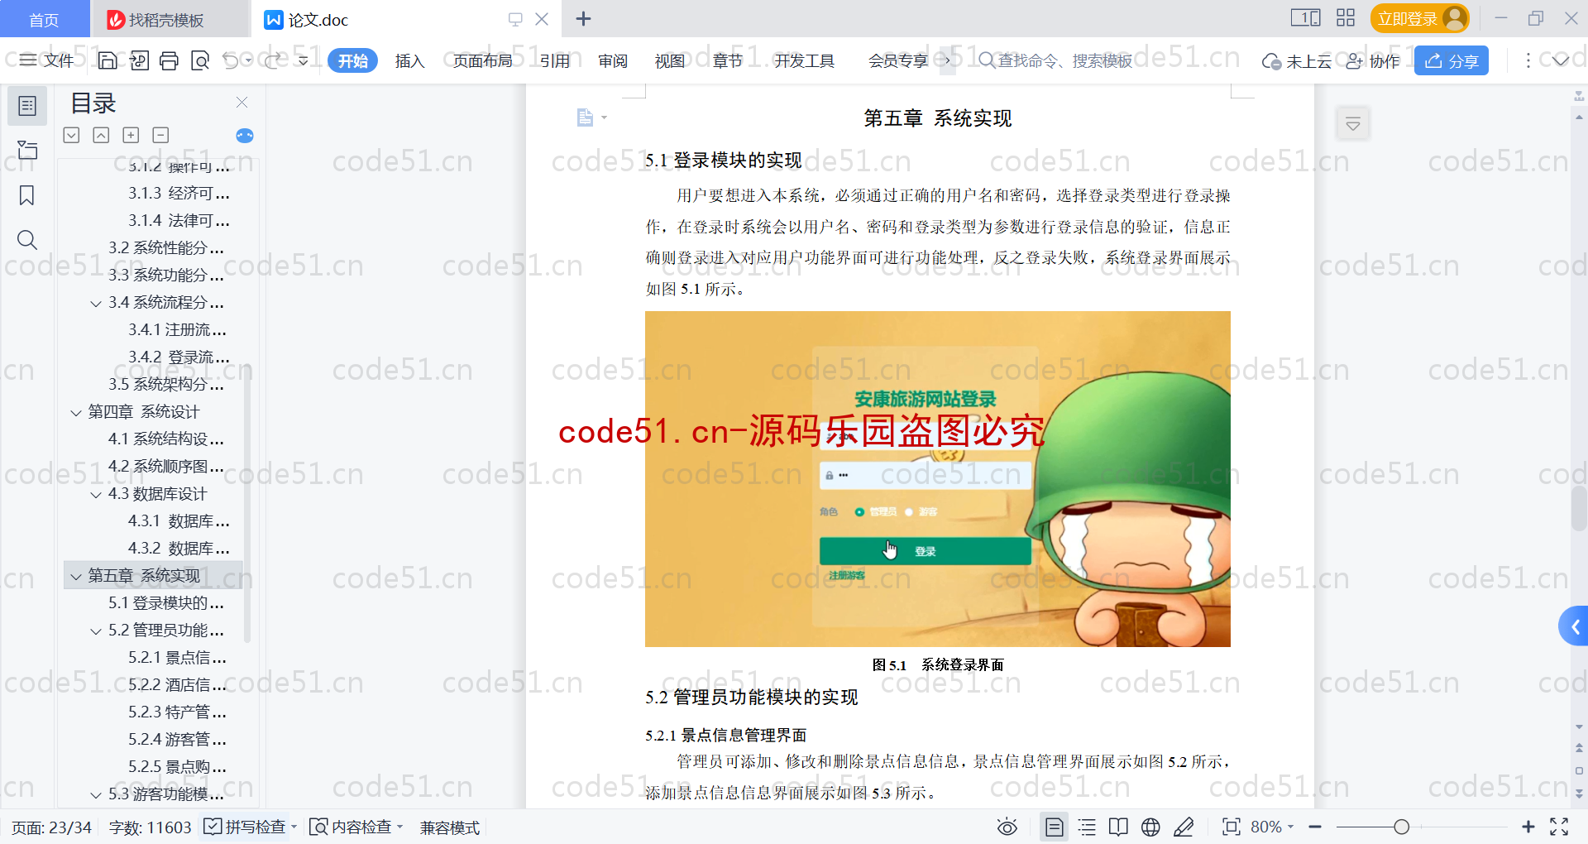This screenshot has width=1588, height=844.
Task: Open the bookmark sidebar icon
Action: (x=27, y=195)
